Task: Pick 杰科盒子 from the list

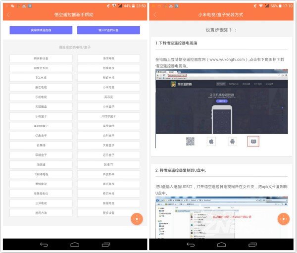Action: (108, 136)
